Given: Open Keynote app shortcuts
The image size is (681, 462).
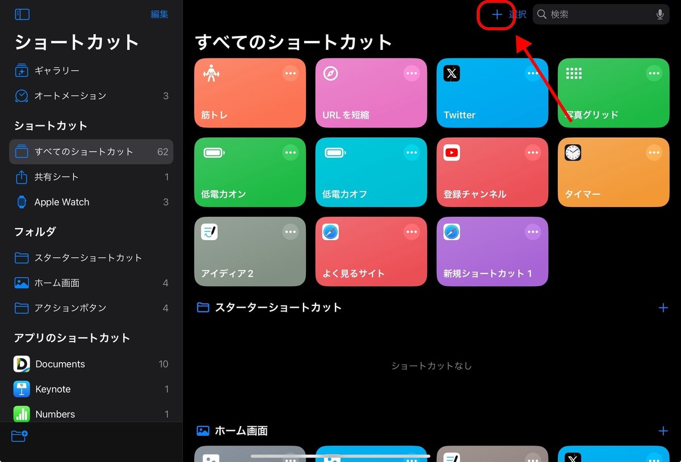Looking at the screenshot, I should (x=91, y=389).
